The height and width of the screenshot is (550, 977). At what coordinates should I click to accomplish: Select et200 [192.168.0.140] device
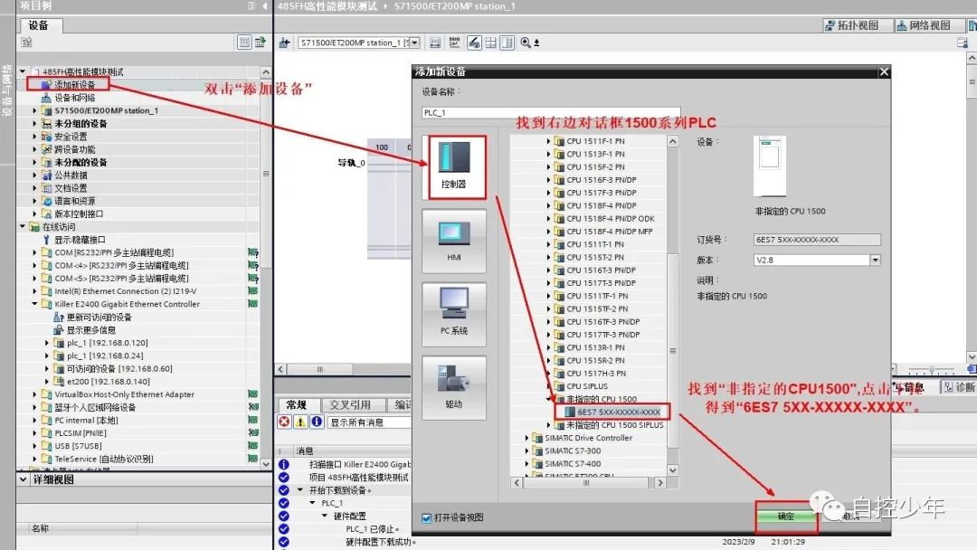click(108, 382)
